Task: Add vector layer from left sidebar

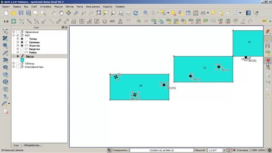Action: (x=6, y=31)
